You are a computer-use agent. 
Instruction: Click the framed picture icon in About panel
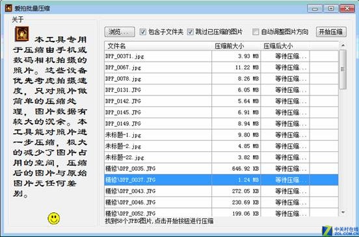pyautogui.click(x=22, y=34)
